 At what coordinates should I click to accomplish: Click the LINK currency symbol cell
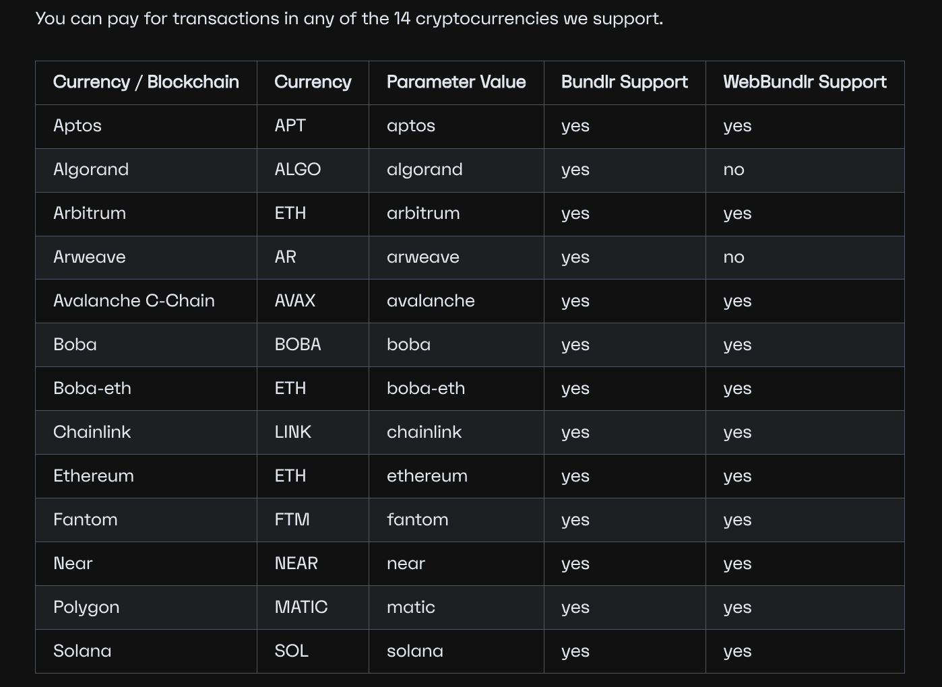293,432
